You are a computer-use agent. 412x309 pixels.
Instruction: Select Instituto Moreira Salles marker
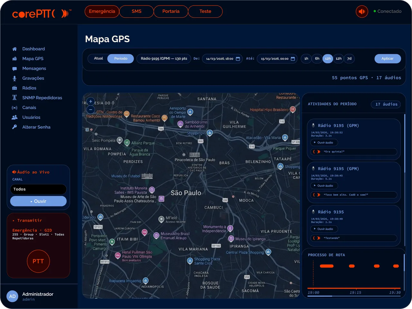tap(152, 190)
